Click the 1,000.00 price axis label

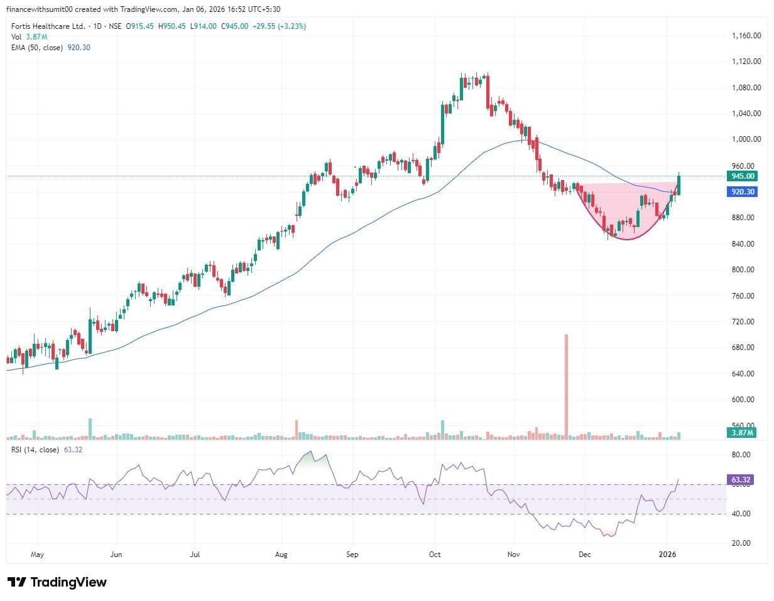click(746, 139)
